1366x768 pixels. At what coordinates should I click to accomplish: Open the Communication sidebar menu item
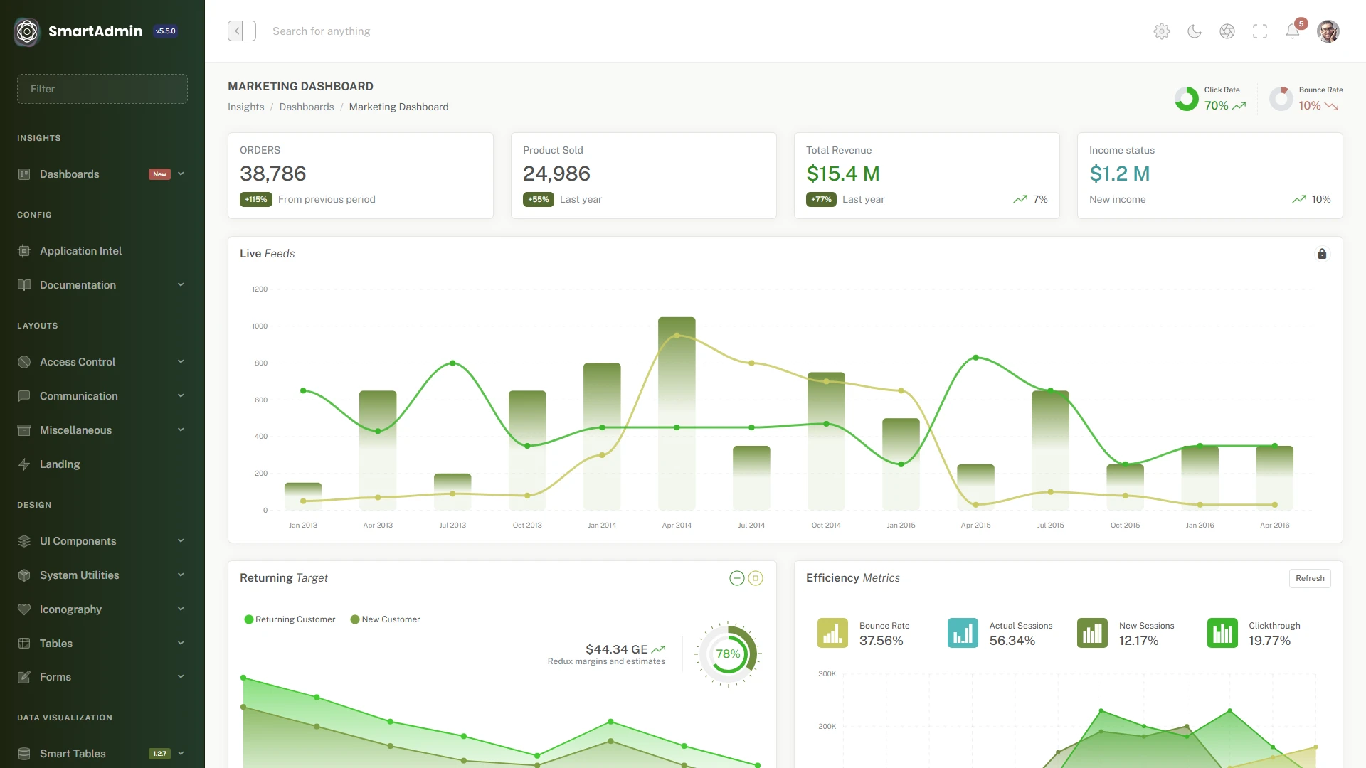tap(102, 396)
